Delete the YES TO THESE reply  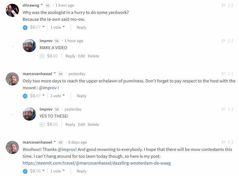[x=93, y=124]
